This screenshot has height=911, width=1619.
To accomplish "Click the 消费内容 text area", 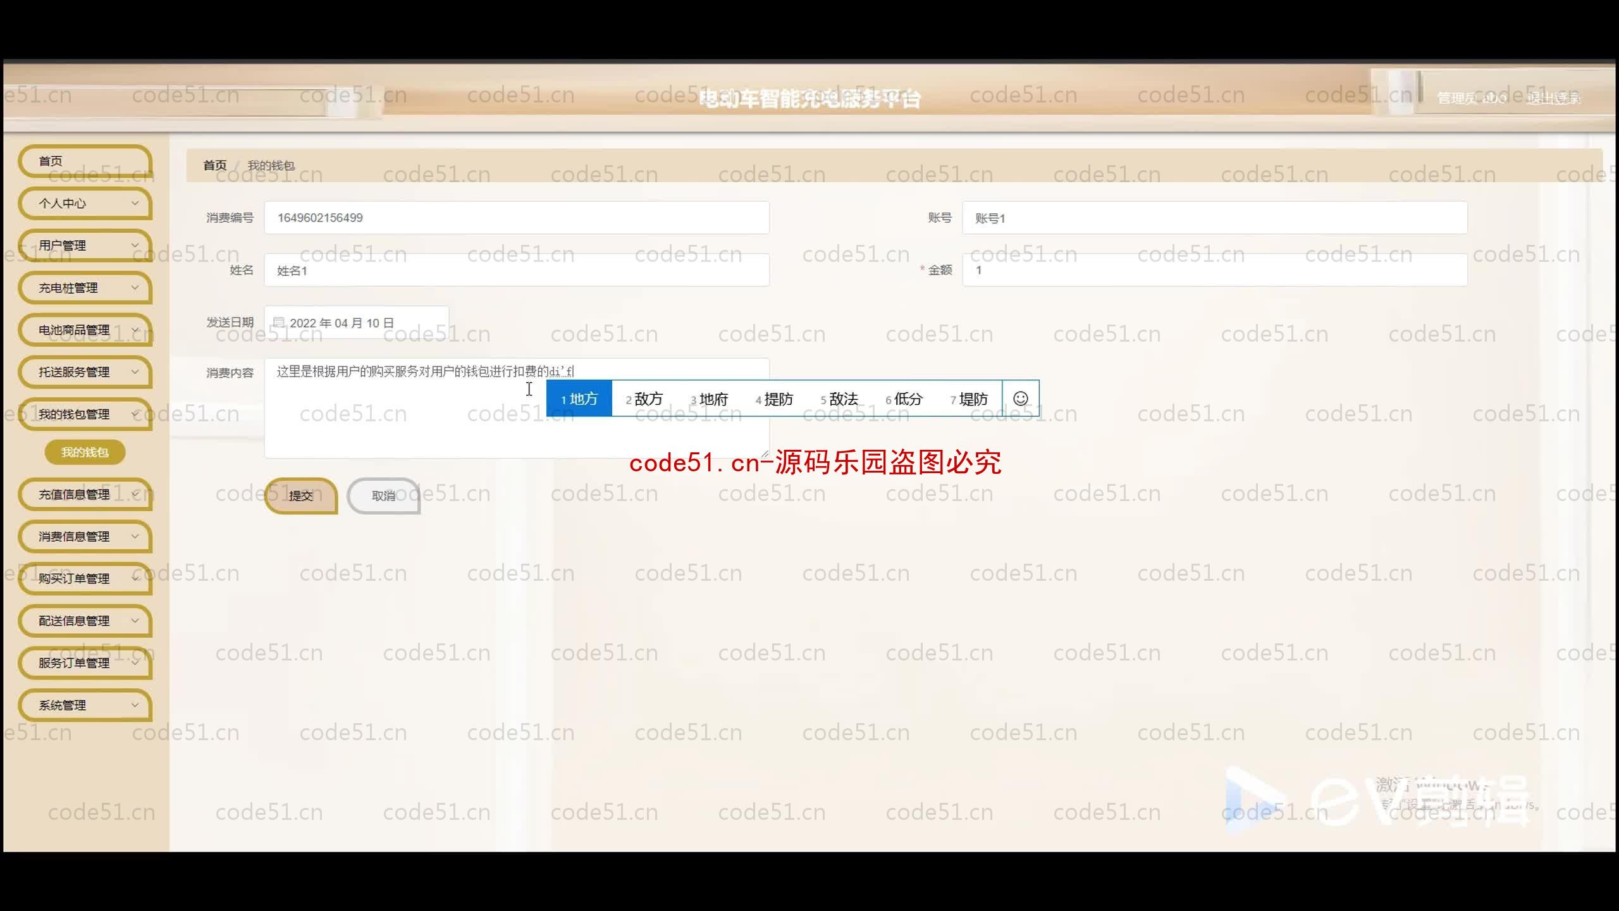I will tap(517, 408).
